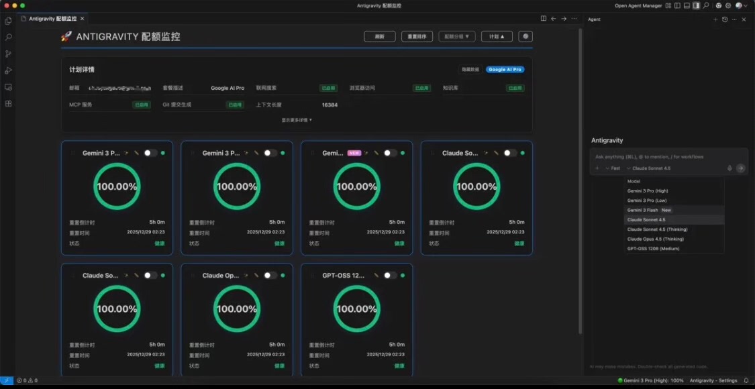This screenshot has height=389, width=755.
Task: Click the agent chat history icon
Action: [725, 19]
